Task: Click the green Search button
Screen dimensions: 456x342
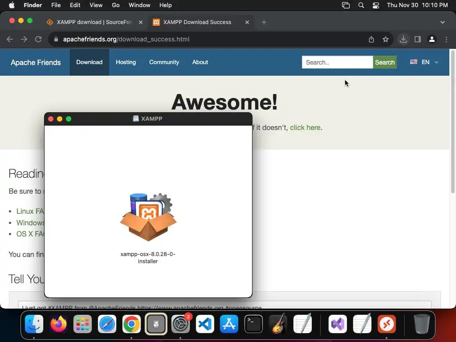Action: [x=385, y=62]
